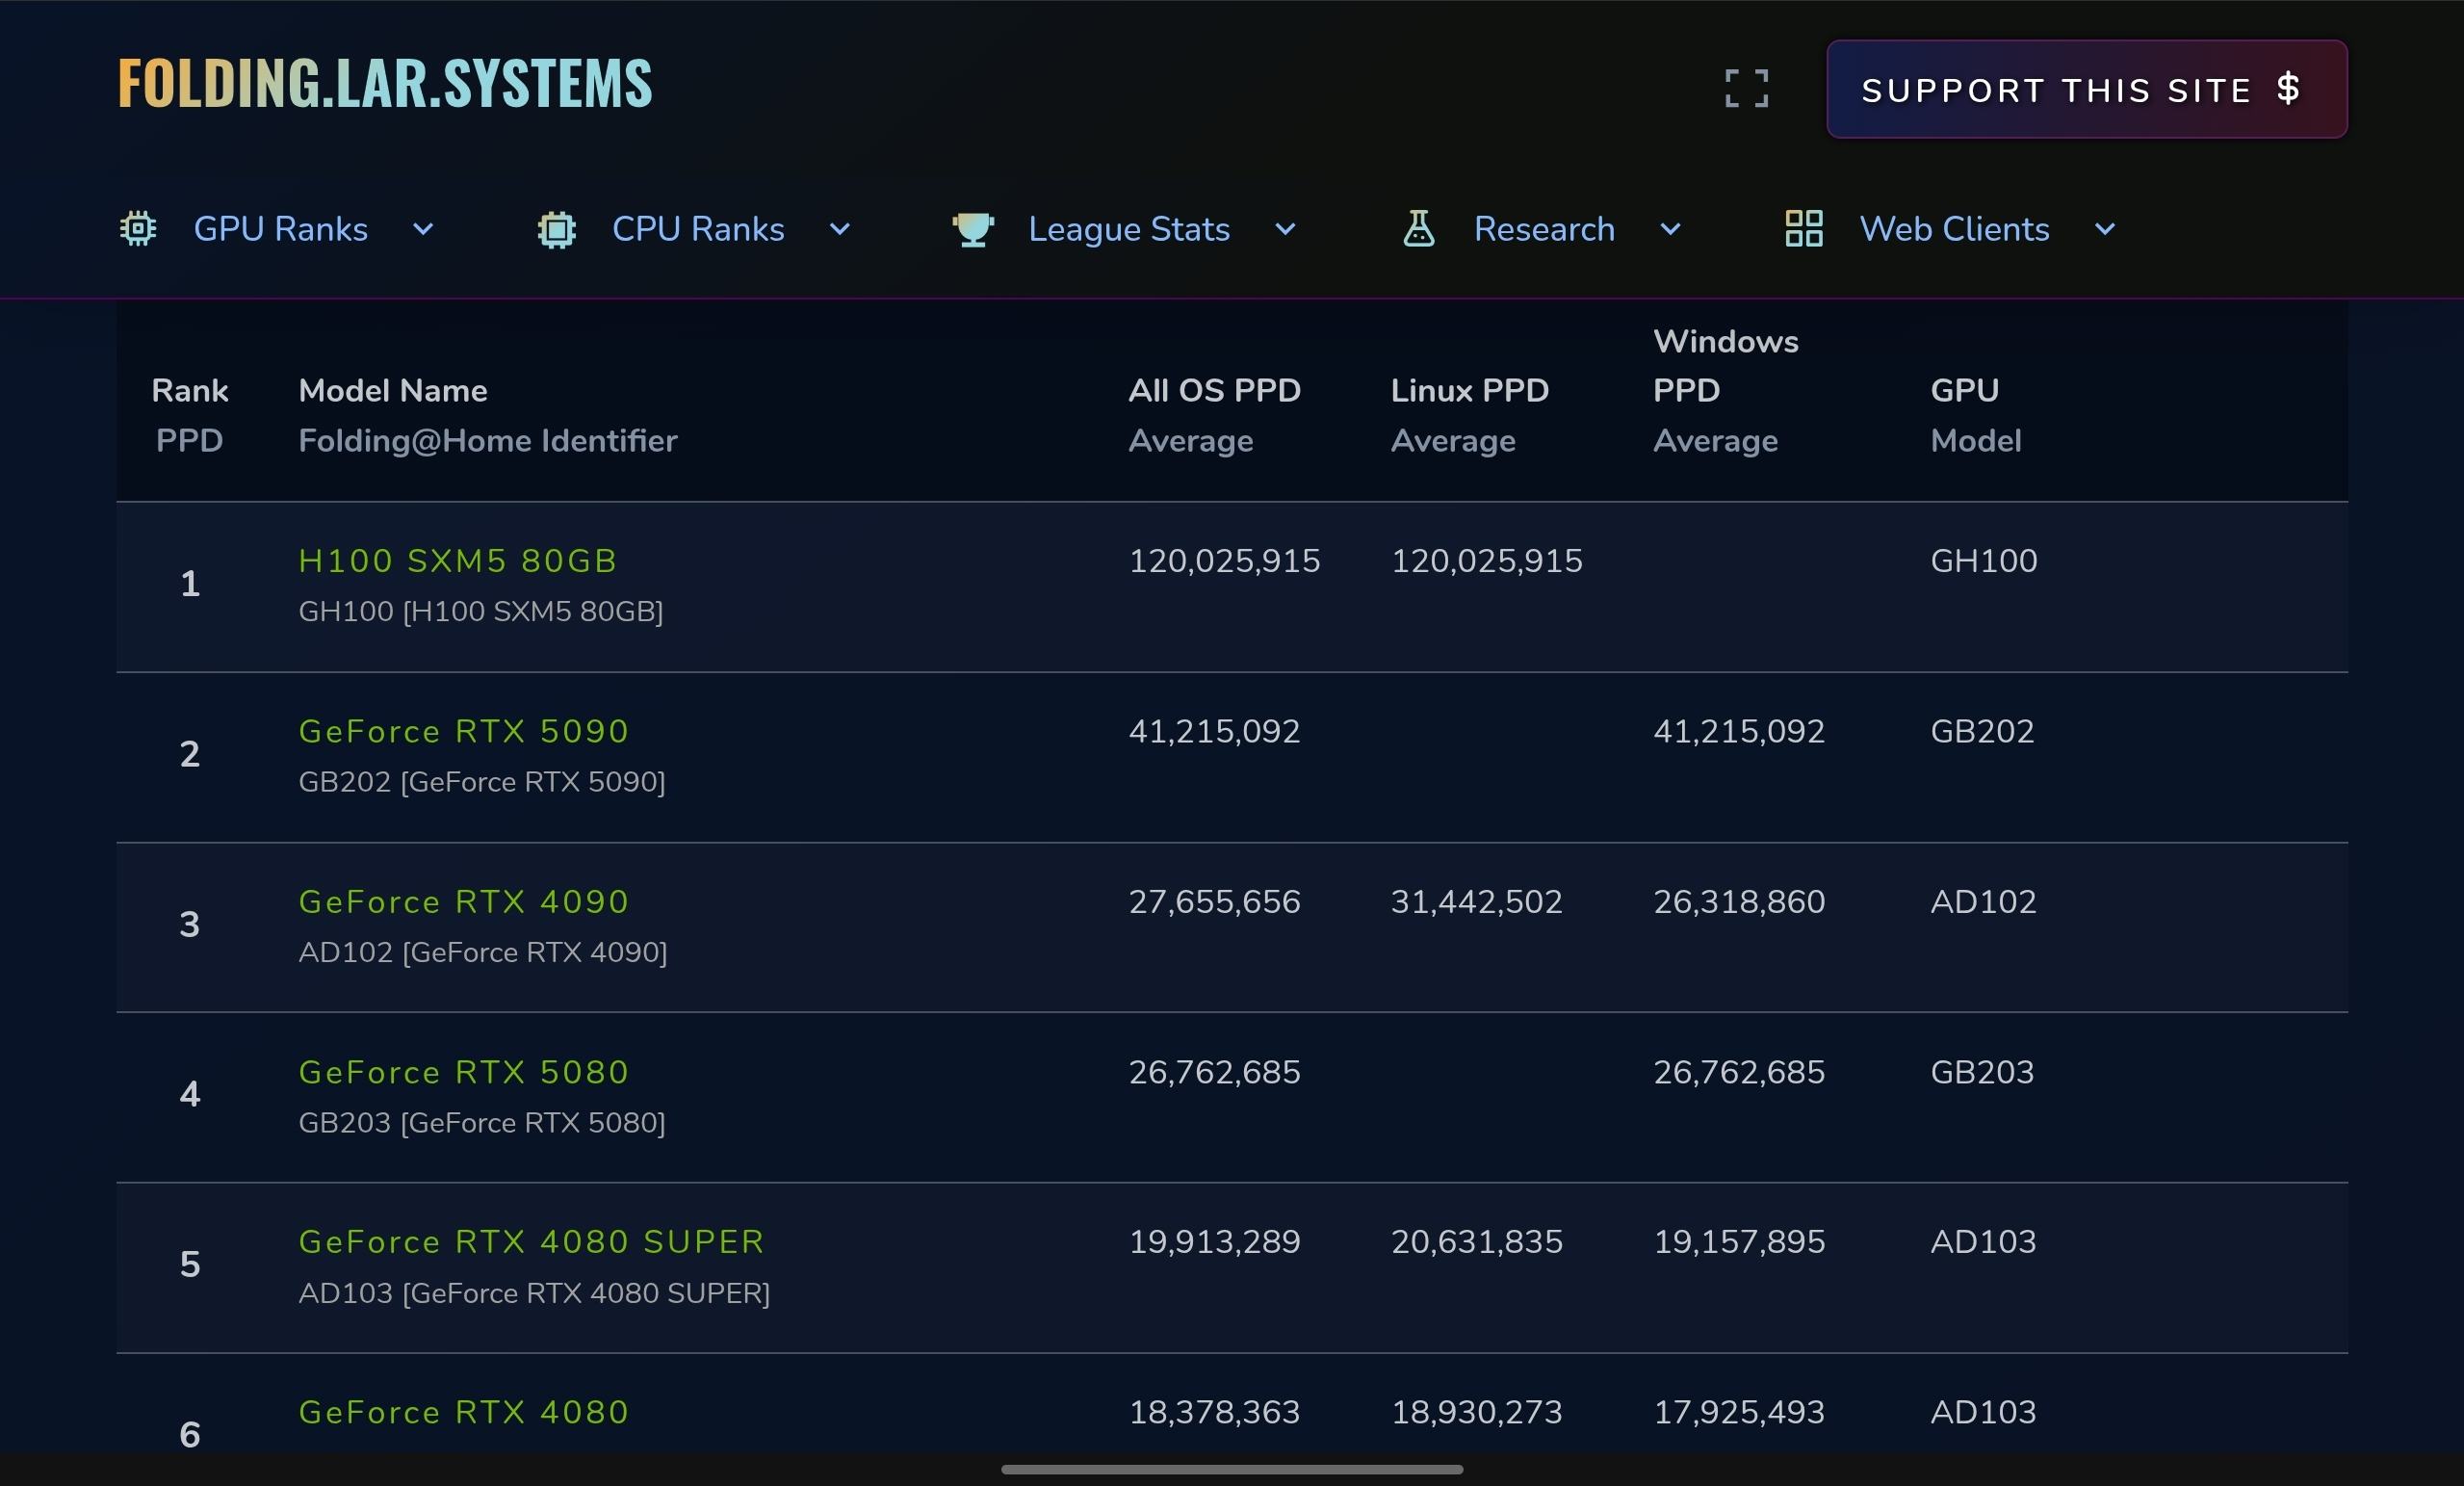Sort by the All OS PPD header
Screen dimensions: 2464x1486
pos(1214,415)
